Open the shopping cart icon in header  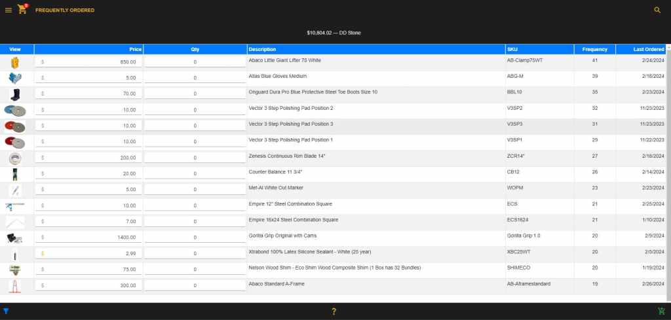(x=22, y=10)
